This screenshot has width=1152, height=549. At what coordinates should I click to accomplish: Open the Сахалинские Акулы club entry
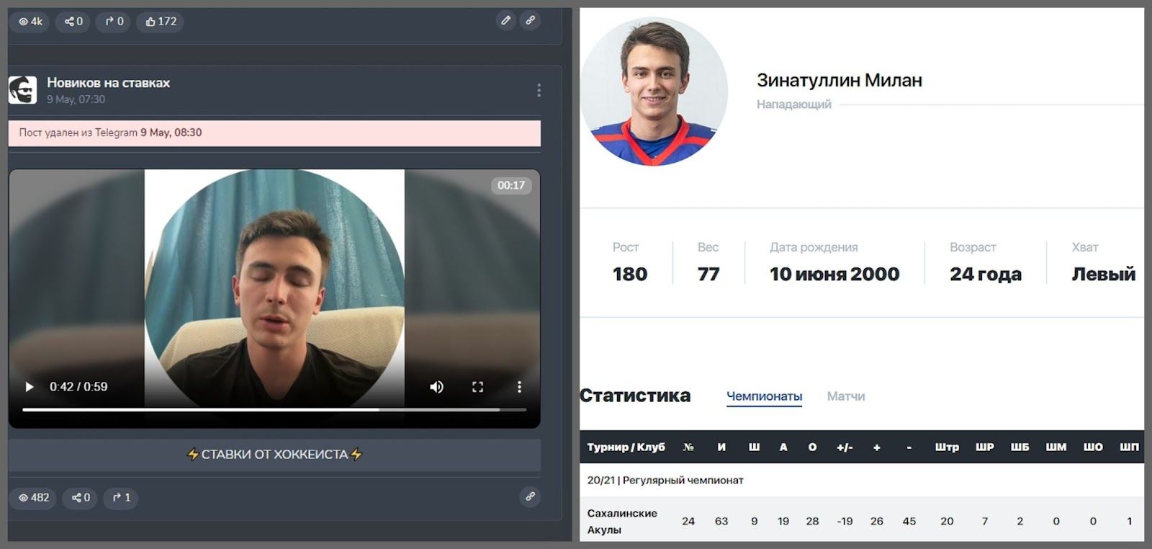pyautogui.click(x=622, y=522)
